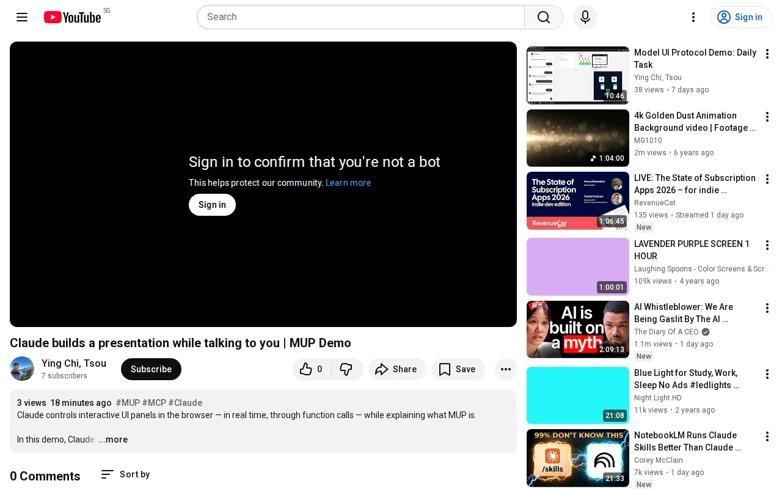Open title 'AI Whistleblower: We Are Being Gaslit'
The width and height of the screenshot is (782, 489).
point(684,313)
